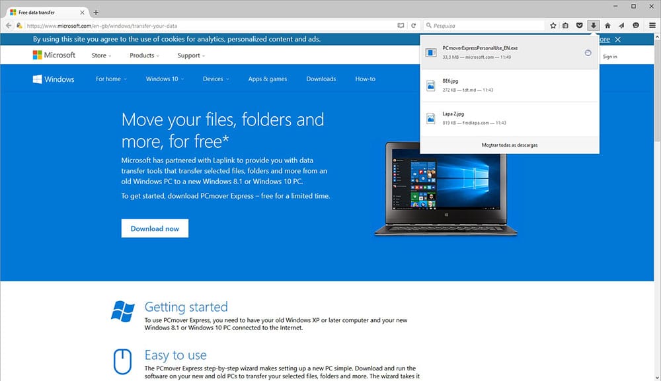Bookmark this page with the star icon

coord(553,25)
